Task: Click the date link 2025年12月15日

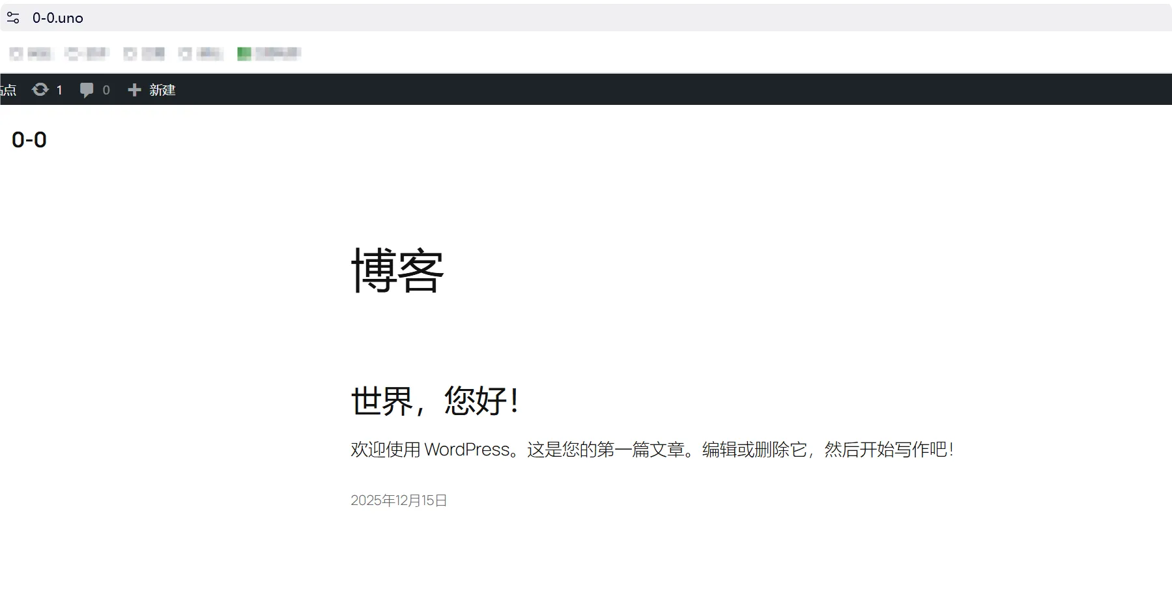Action: tap(398, 500)
